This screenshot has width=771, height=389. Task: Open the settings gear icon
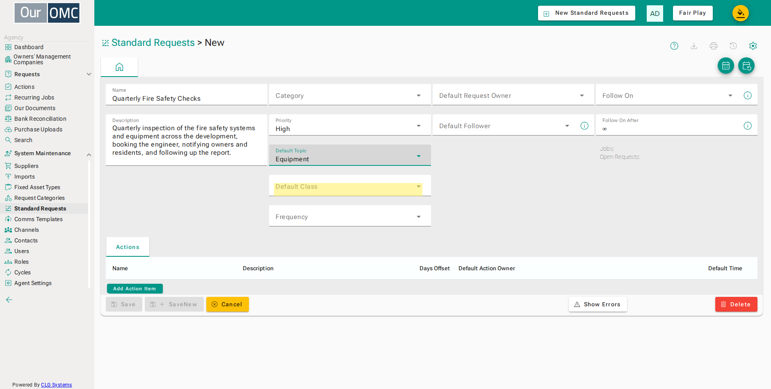point(753,46)
